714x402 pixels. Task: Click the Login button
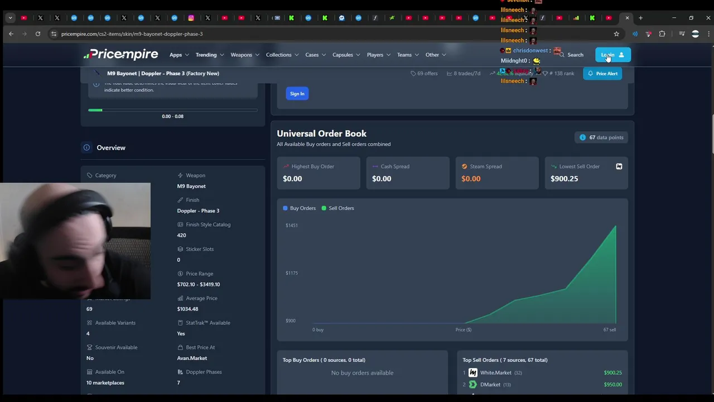612,55
